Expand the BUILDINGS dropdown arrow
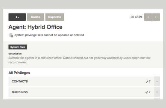 point(157,92)
